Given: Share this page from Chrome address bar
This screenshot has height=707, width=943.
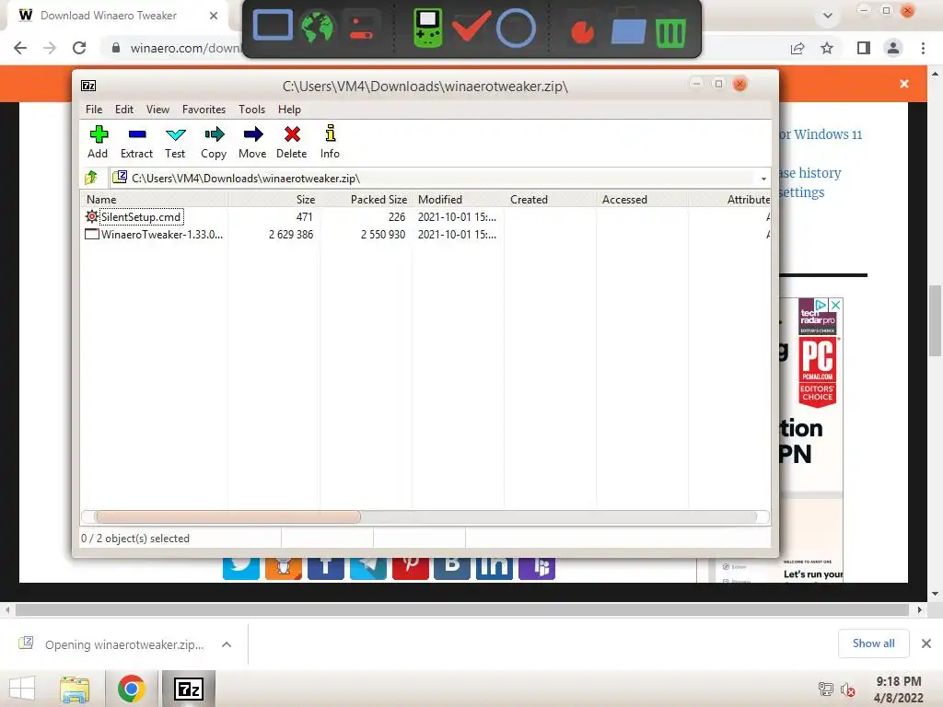Looking at the screenshot, I should click(797, 48).
